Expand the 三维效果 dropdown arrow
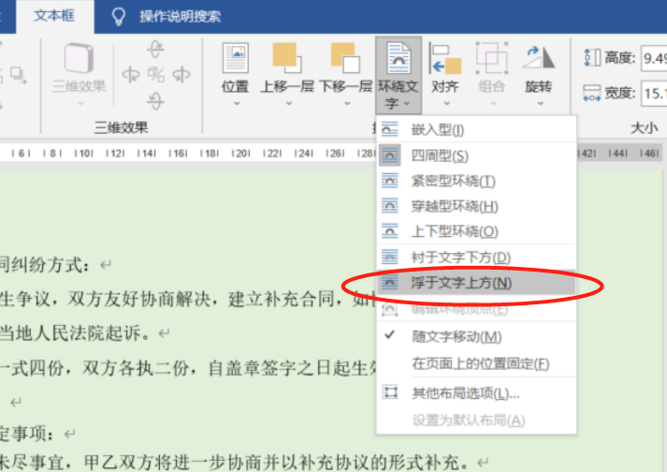The width and height of the screenshot is (667, 472). tap(80, 103)
